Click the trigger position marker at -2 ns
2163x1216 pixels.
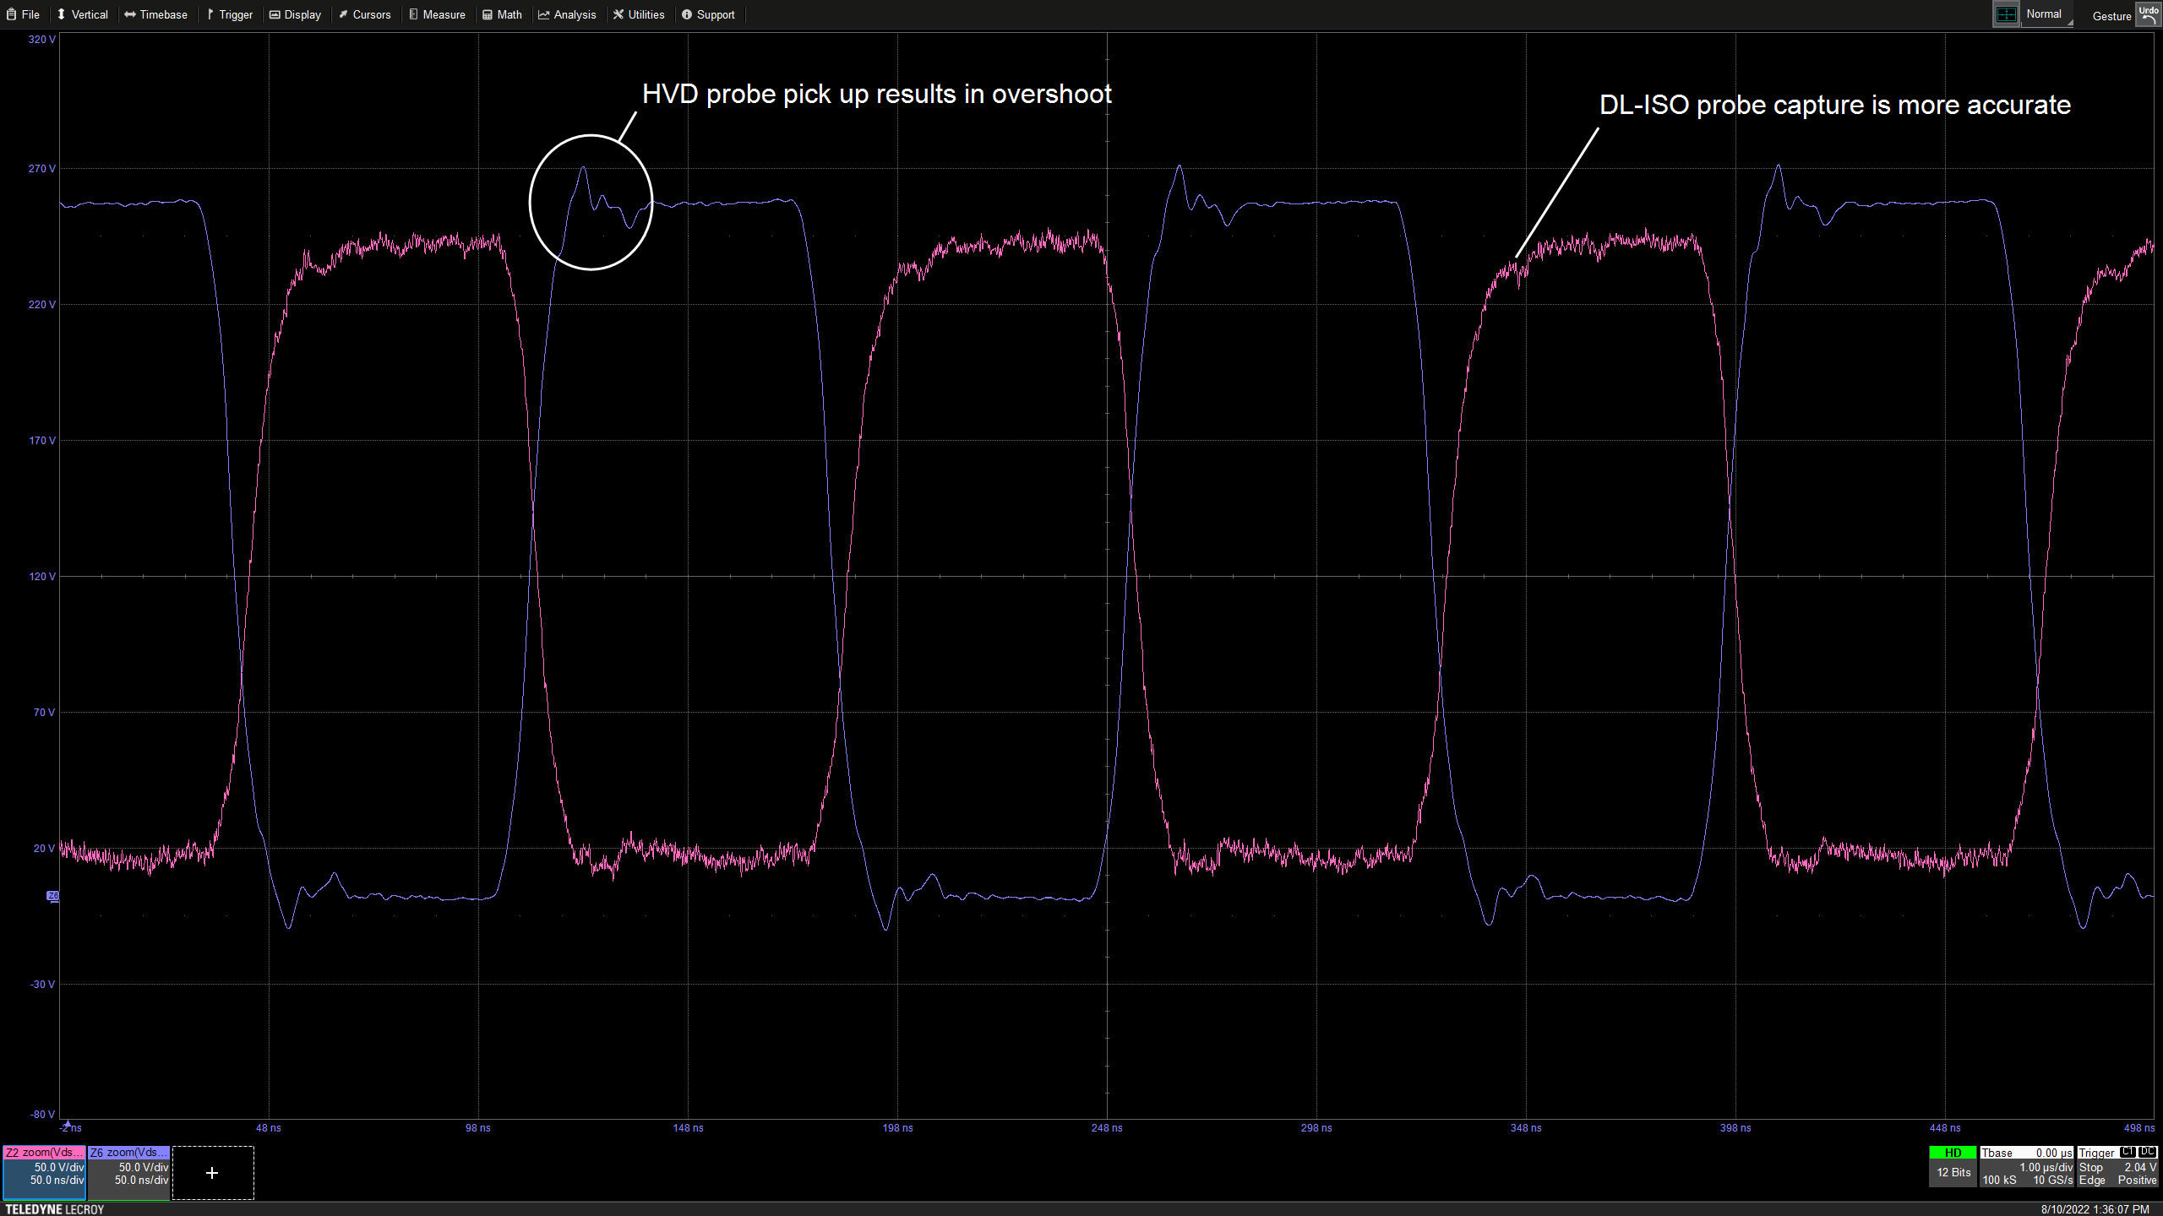pos(68,1125)
